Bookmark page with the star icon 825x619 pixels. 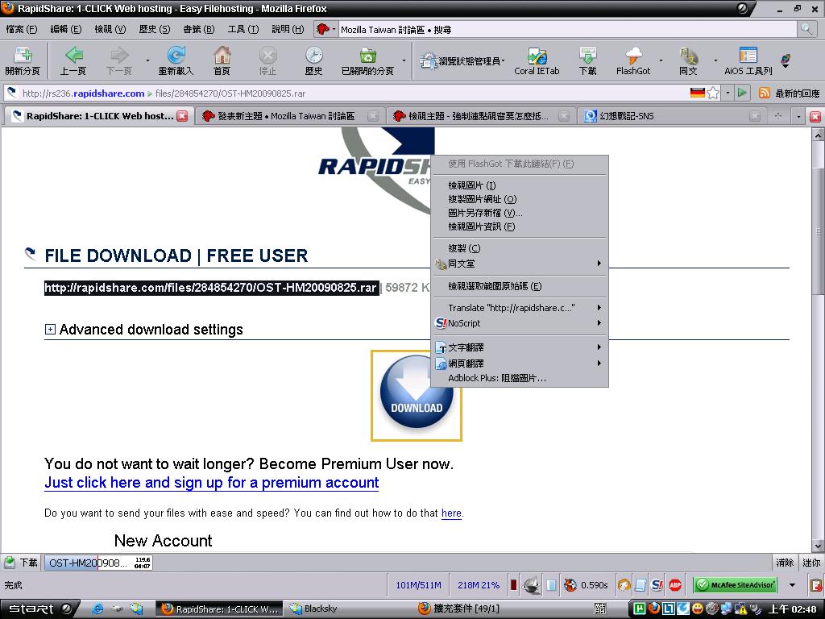click(713, 93)
